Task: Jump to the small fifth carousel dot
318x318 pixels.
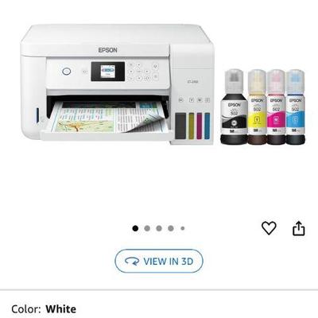Action: point(183,228)
